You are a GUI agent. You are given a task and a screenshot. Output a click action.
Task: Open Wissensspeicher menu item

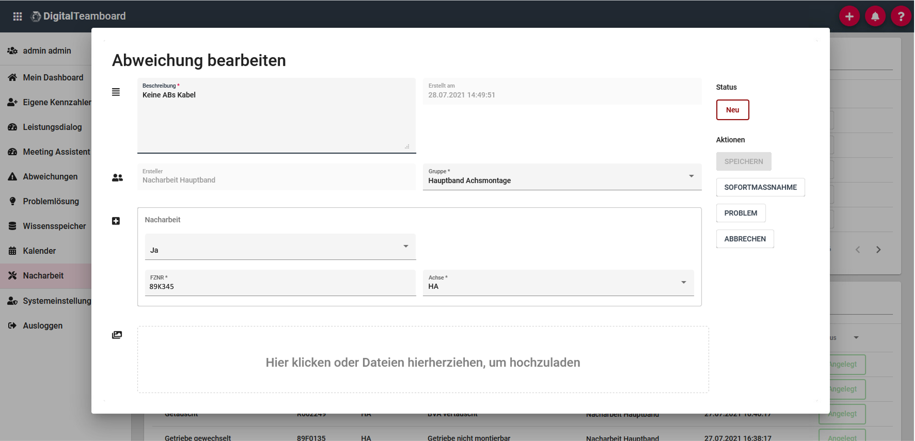46,226
